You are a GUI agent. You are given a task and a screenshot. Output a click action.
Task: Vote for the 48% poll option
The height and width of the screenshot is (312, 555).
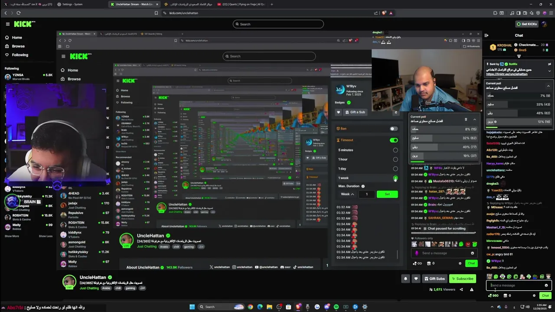pos(519,113)
